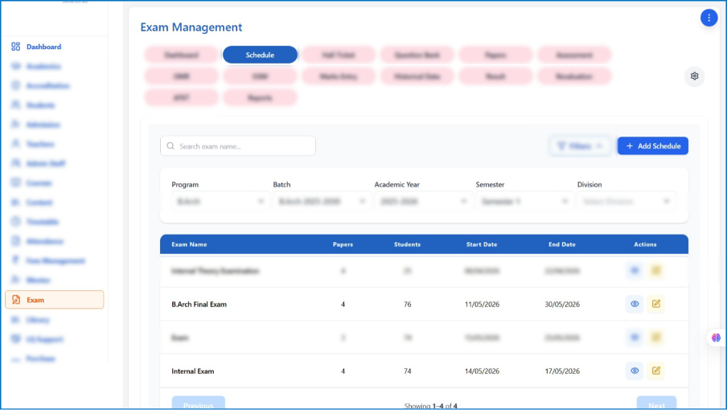Open the Exam sidebar item

tap(54, 300)
